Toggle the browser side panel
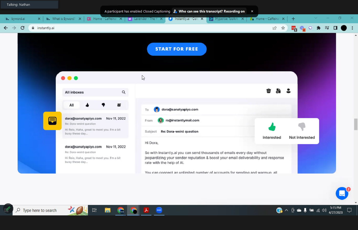The image size is (358, 230). 335,28
